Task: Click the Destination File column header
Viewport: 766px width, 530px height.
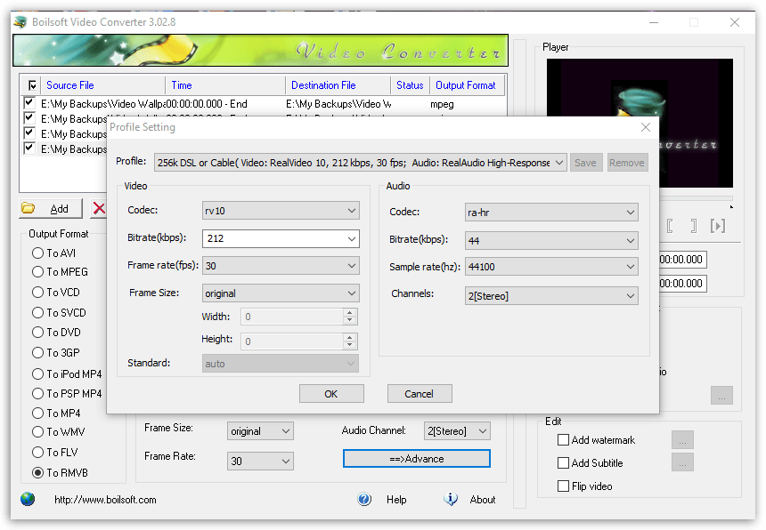Action: (x=325, y=84)
